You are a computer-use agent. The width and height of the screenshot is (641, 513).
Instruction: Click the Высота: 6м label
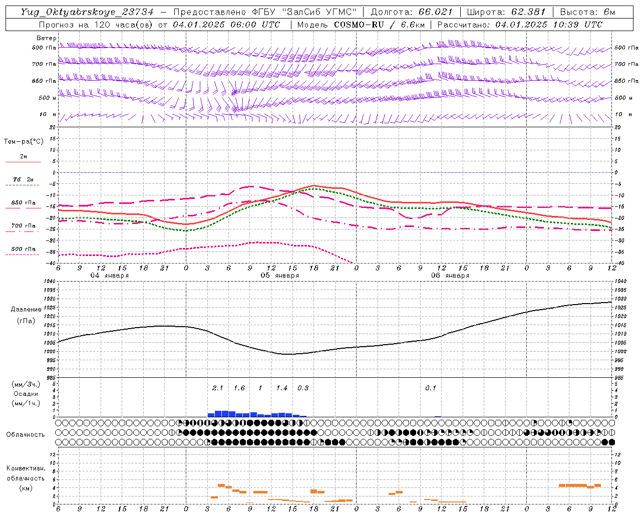pos(587,12)
